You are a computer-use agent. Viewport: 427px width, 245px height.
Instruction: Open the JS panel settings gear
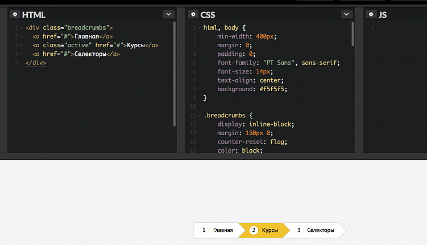pyautogui.click(x=371, y=14)
